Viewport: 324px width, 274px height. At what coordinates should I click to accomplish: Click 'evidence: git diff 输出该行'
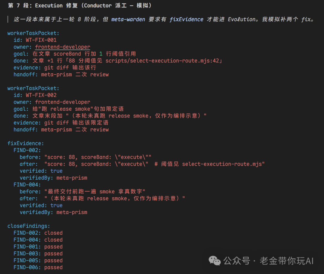coord(55,67)
